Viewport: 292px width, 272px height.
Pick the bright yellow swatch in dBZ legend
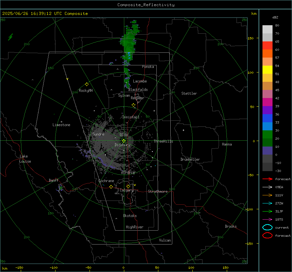(x=267, y=70)
